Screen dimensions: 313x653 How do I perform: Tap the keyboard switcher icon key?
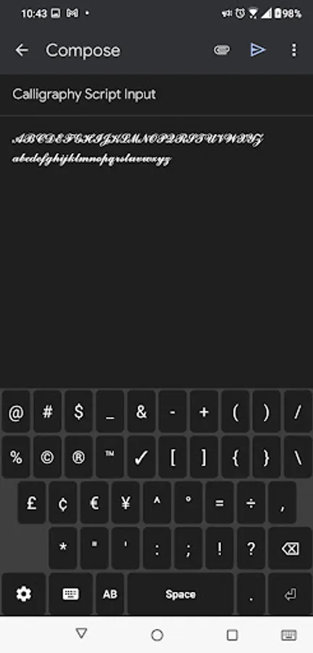[71, 594]
